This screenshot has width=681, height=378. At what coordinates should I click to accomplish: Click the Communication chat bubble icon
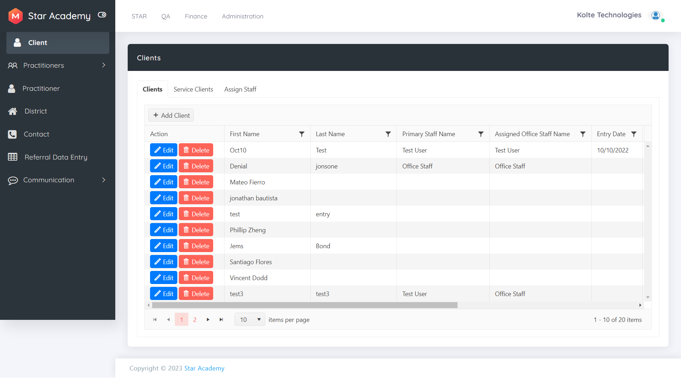[13, 180]
